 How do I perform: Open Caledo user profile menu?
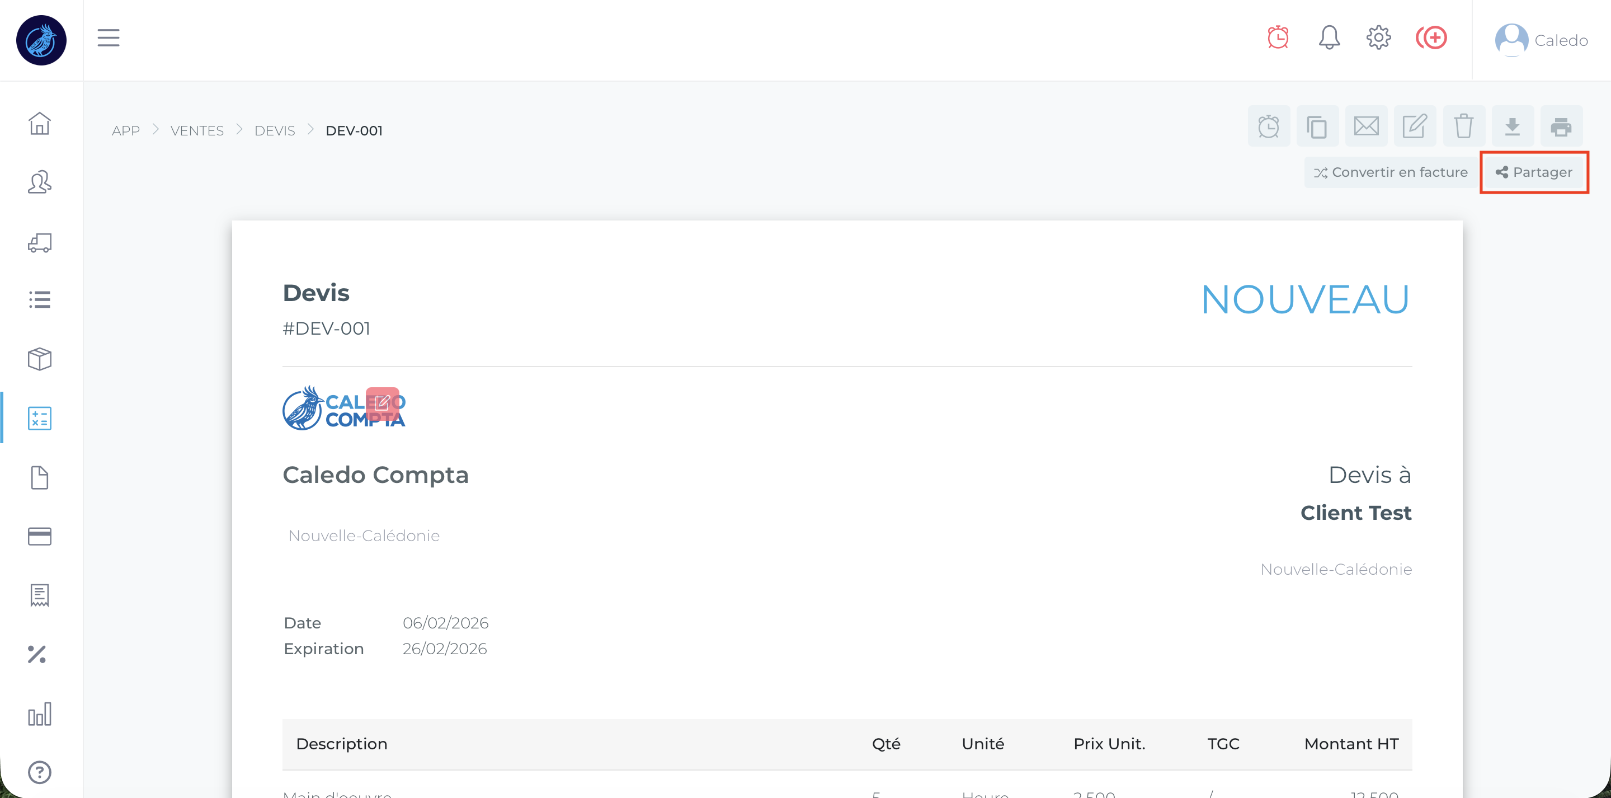(x=1541, y=40)
